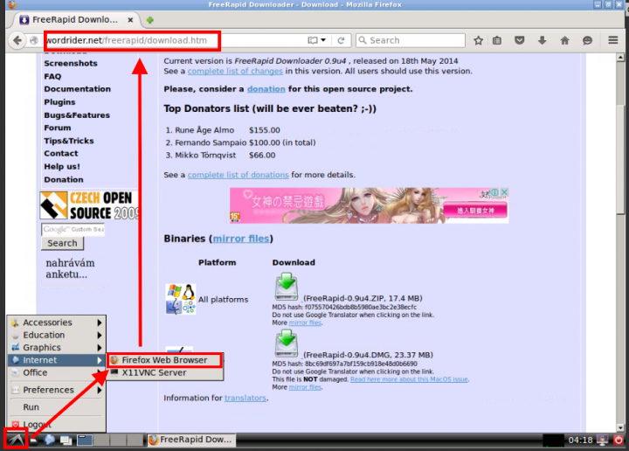This screenshot has width=629, height=451.
Task: Click the Czech Open Source 2009 logo
Action: pyautogui.click(x=88, y=205)
